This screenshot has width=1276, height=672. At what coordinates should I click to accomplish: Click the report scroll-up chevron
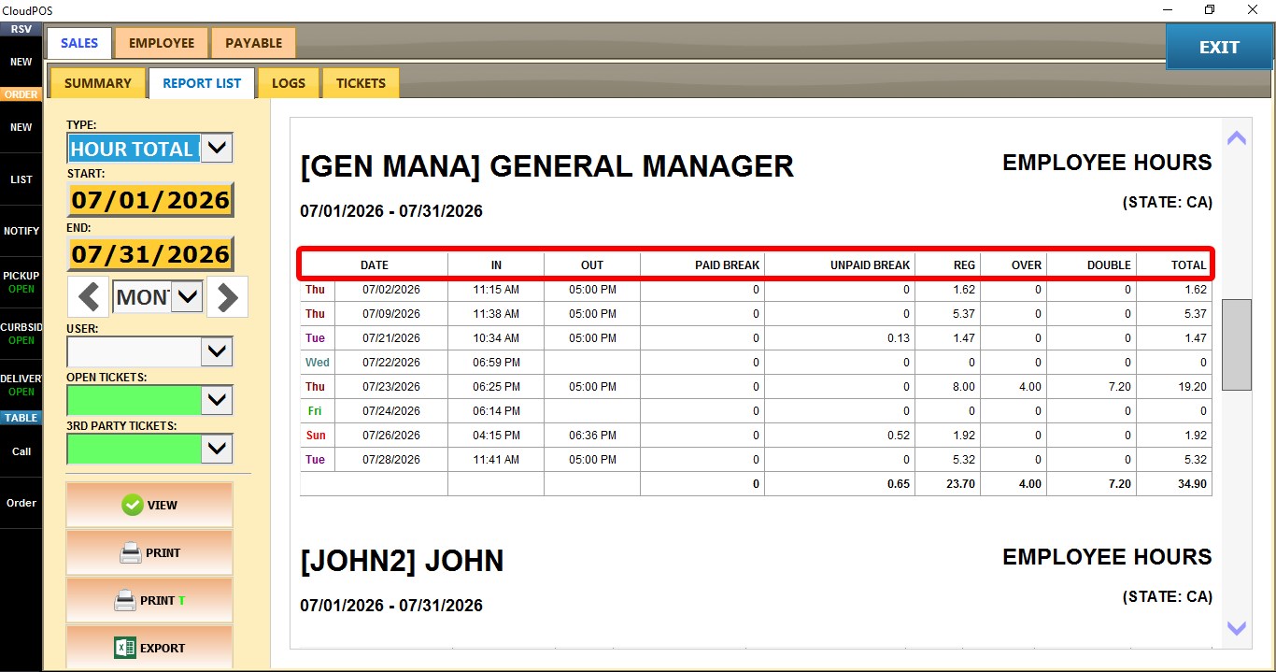pyautogui.click(x=1236, y=138)
